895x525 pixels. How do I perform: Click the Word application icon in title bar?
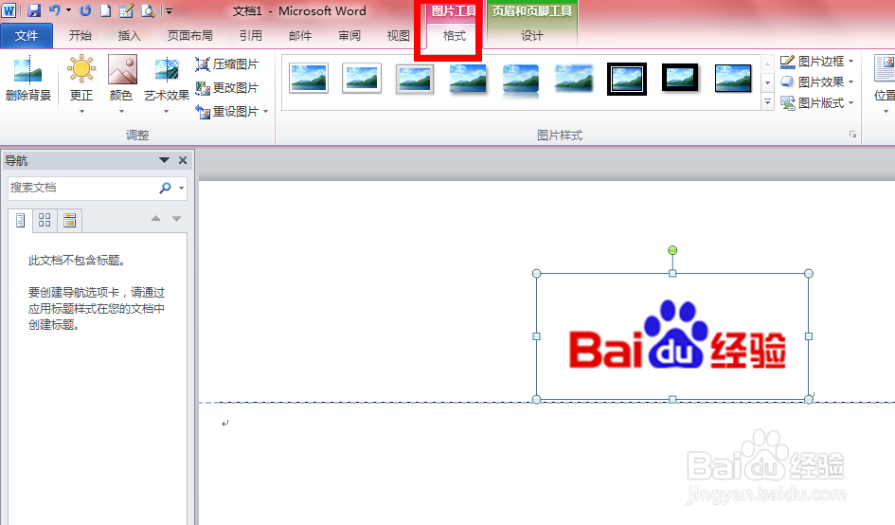tap(9, 10)
